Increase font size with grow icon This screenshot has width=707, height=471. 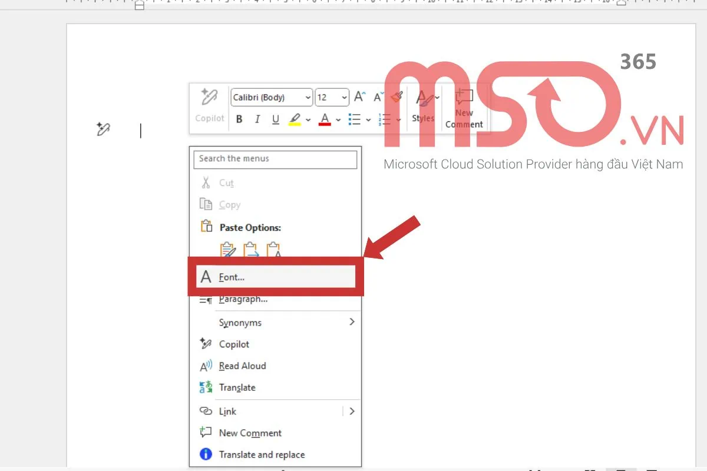tap(359, 97)
